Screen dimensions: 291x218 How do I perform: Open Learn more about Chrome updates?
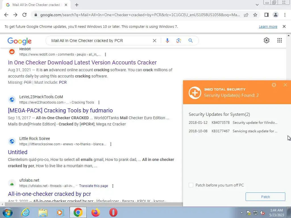click(x=268, y=26)
